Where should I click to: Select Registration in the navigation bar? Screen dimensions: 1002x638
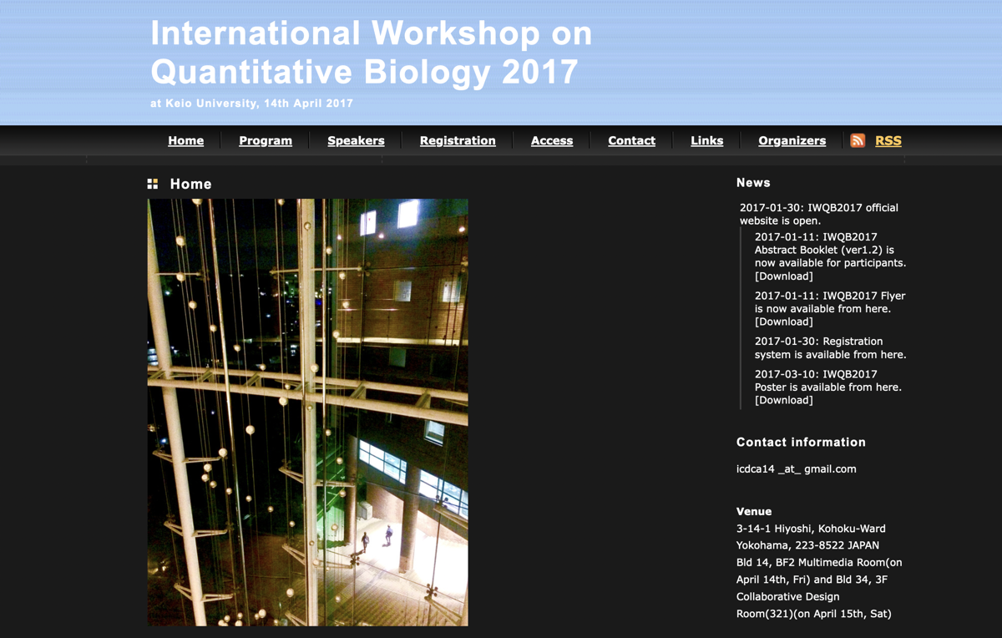pos(458,140)
